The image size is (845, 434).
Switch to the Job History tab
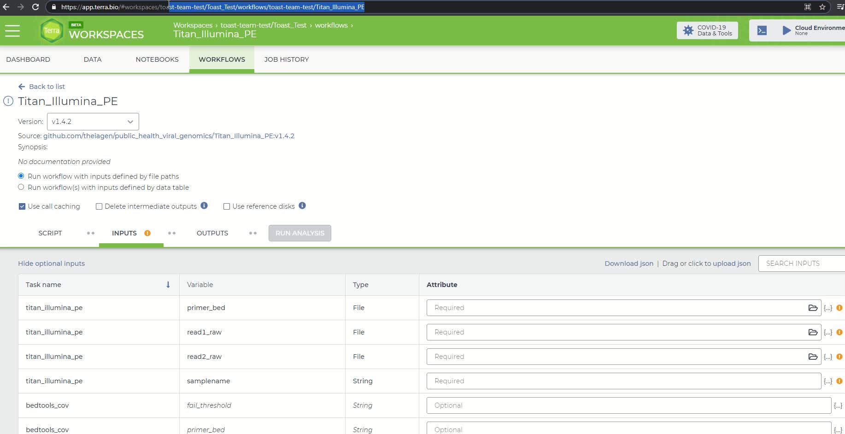point(286,59)
